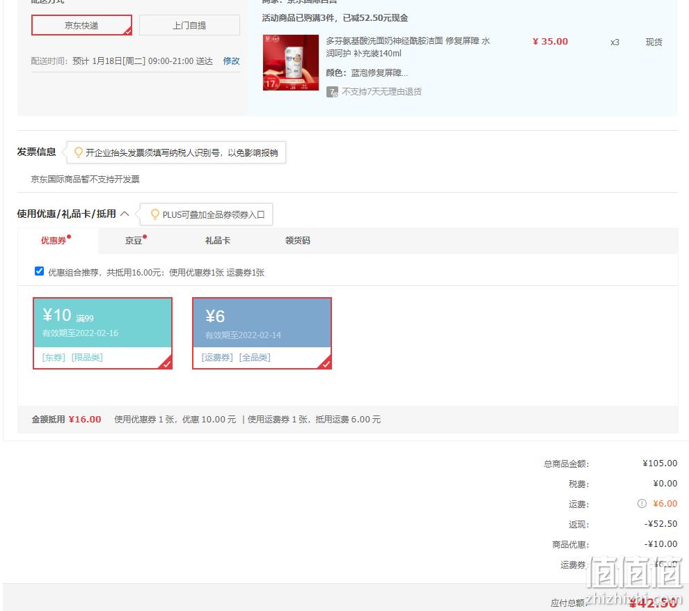
Task: Click the shipping fee info icon
Action: click(642, 503)
